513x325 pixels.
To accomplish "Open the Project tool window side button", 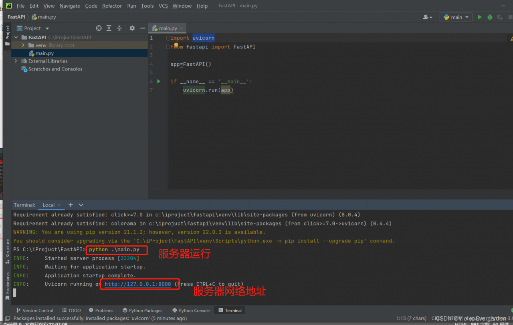I will (x=7, y=36).
